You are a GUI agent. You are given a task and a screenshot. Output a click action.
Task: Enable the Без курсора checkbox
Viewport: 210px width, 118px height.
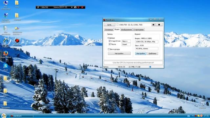click(x=109, y=49)
